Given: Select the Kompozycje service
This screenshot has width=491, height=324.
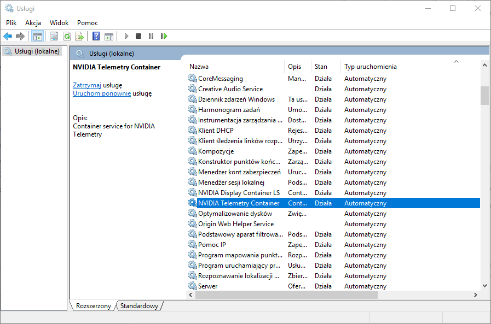Looking at the screenshot, I should pyautogui.click(x=334, y=151).
